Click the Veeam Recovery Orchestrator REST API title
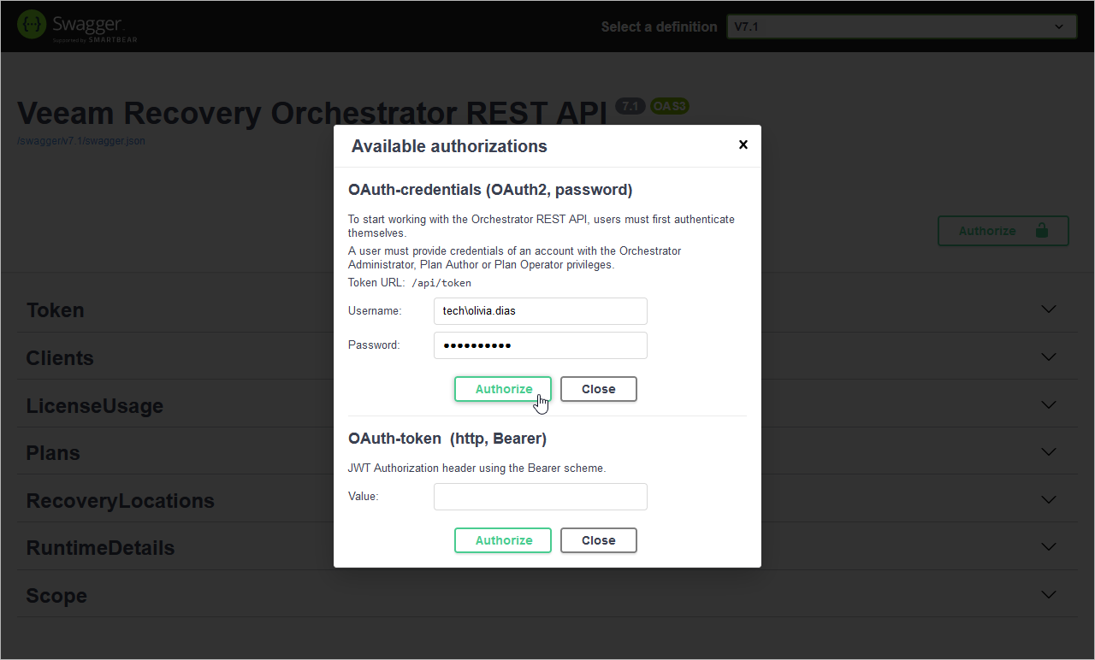The width and height of the screenshot is (1095, 660). [312, 113]
